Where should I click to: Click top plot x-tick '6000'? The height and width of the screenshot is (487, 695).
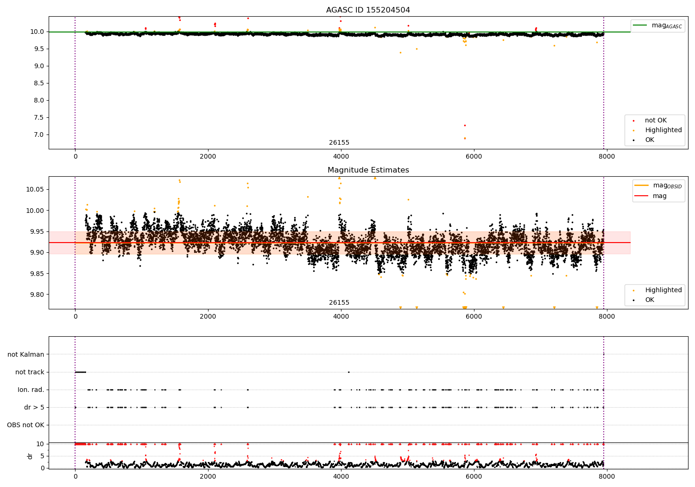(474, 157)
